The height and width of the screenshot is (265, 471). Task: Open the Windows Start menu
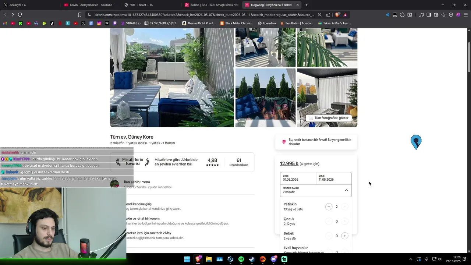[187, 259]
